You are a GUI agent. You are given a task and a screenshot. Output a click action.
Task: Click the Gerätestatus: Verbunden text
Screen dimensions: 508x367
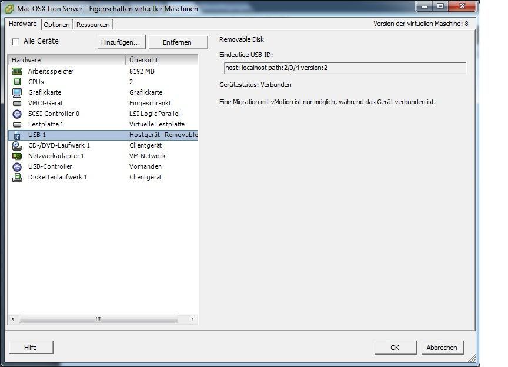click(x=255, y=85)
